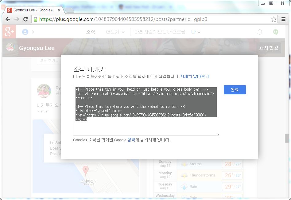This screenshot has width=291, height=200.
Task: Minimize the Chrome window
Action: [x=262, y=3]
